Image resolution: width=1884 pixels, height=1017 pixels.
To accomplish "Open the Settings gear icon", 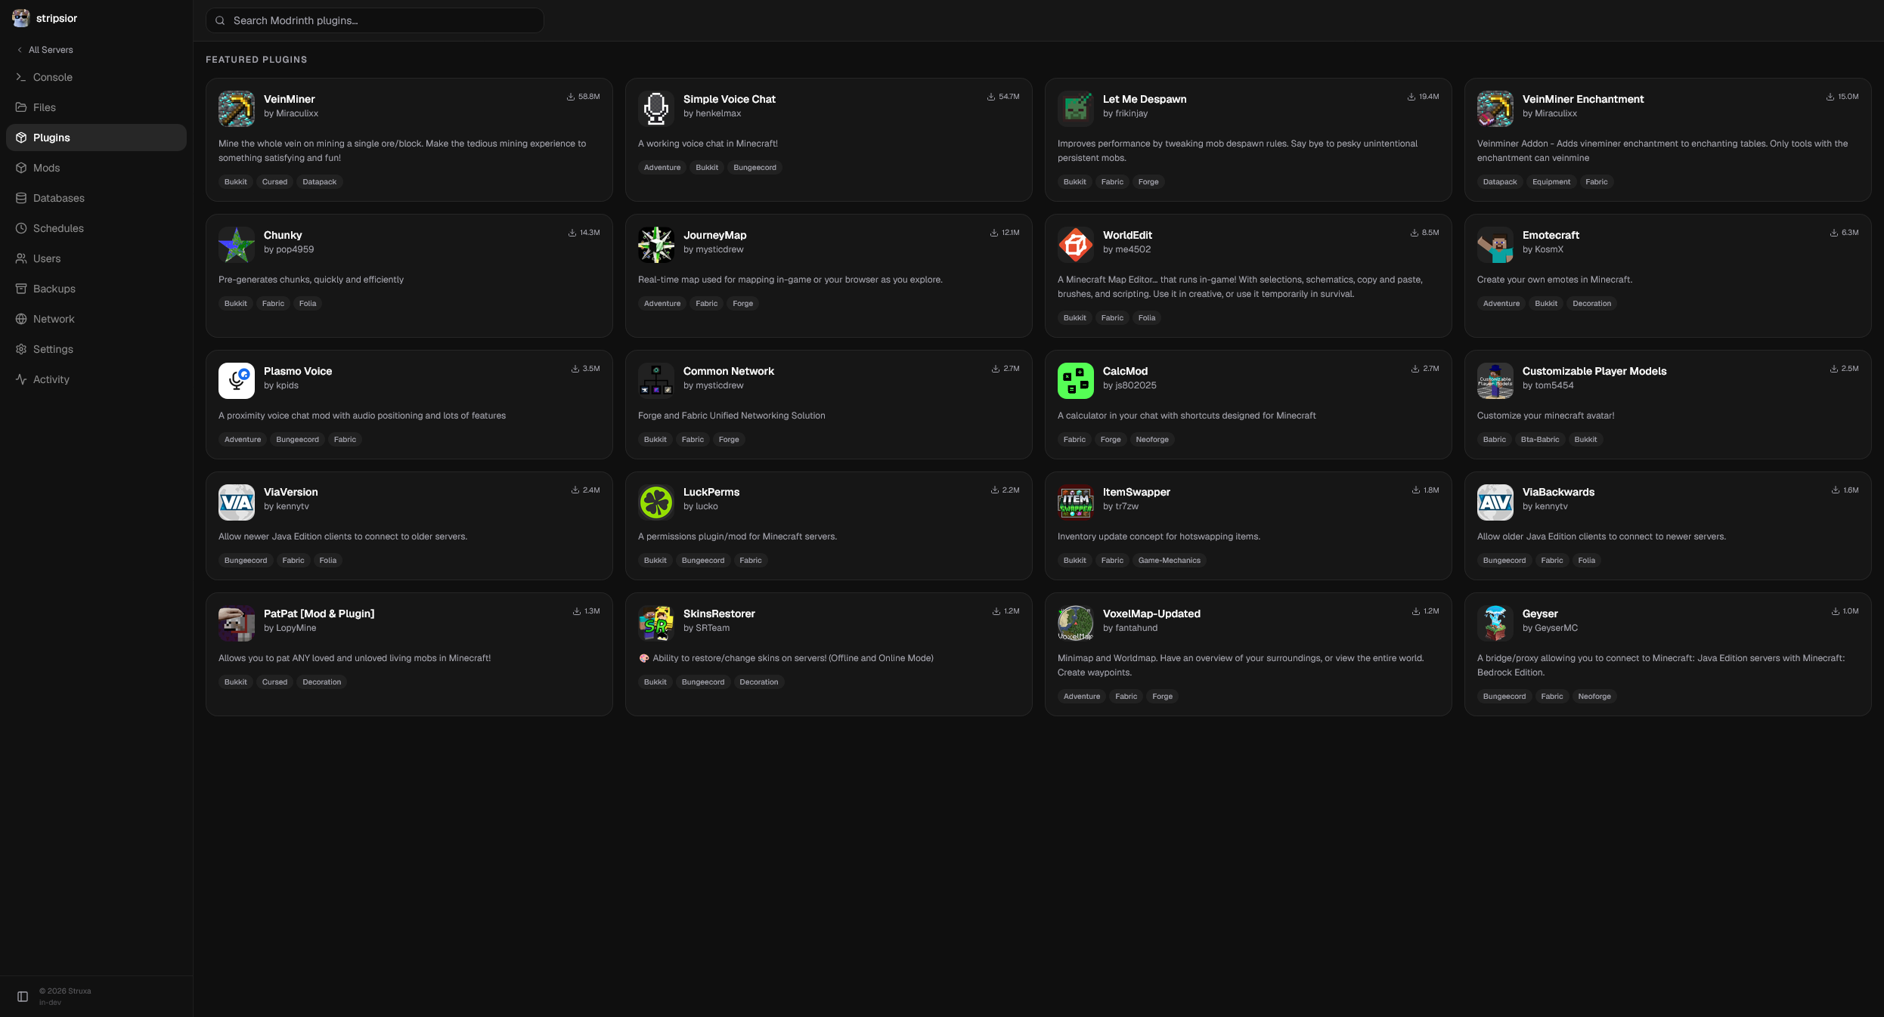I will (x=21, y=349).
